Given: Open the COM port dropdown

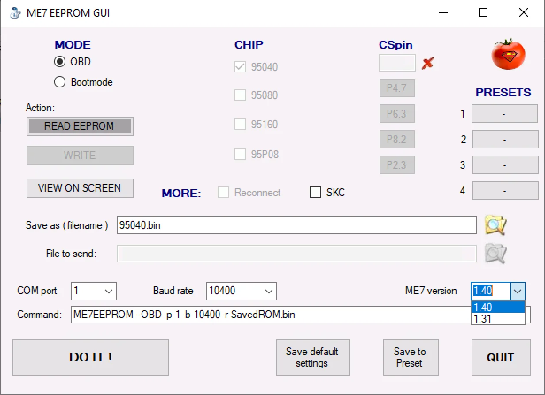Looking at the screenshot, I should [108, 291].
